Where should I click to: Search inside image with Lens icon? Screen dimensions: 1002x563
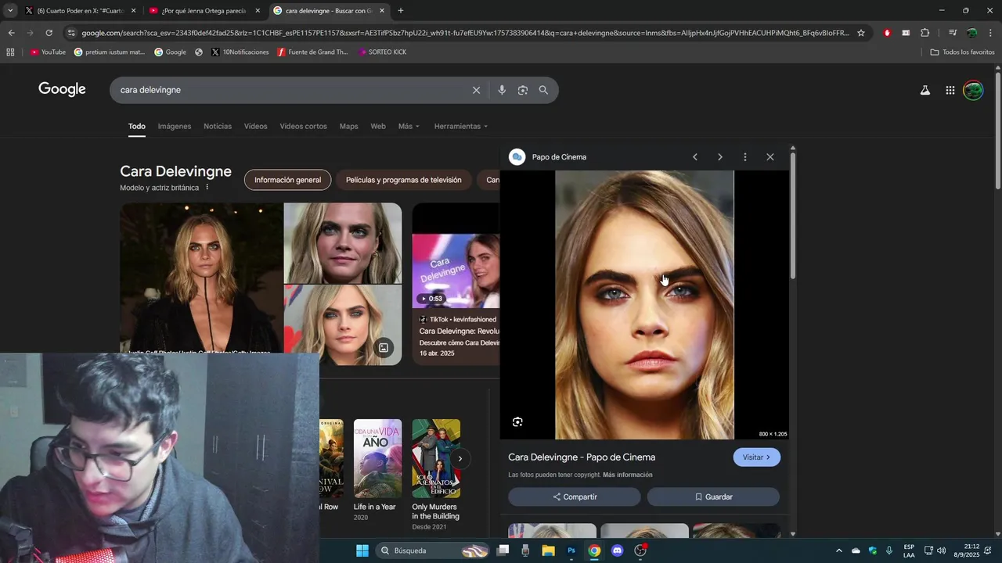pyautogui.click(x=517, y=422)
